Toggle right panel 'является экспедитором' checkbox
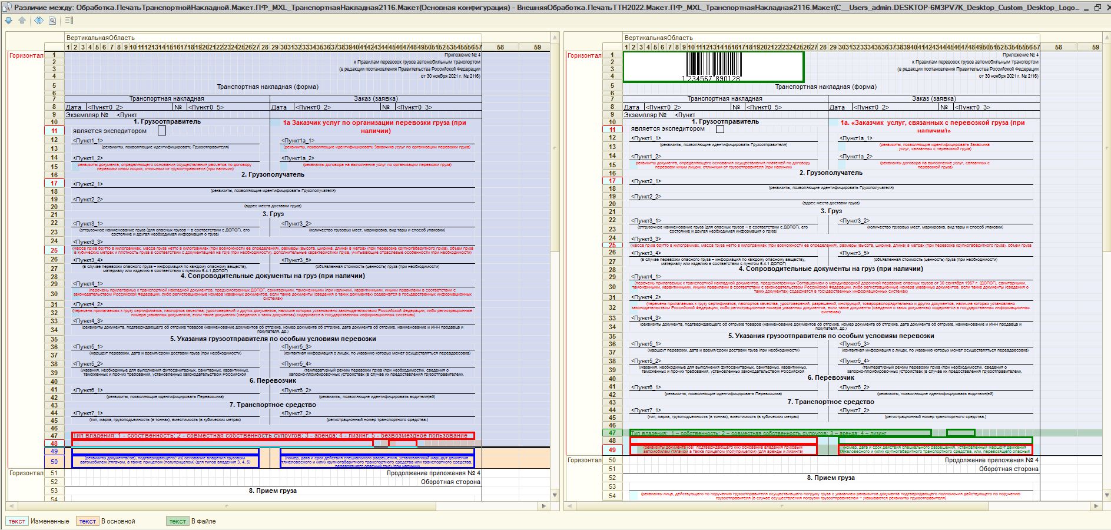Image resolution: width=1111 pixels, height=530 pixels. pos(719,129)
